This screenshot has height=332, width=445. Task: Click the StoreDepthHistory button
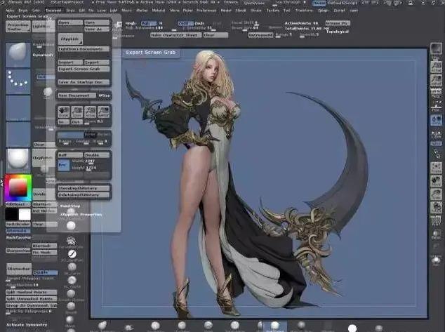pos(84,188)
